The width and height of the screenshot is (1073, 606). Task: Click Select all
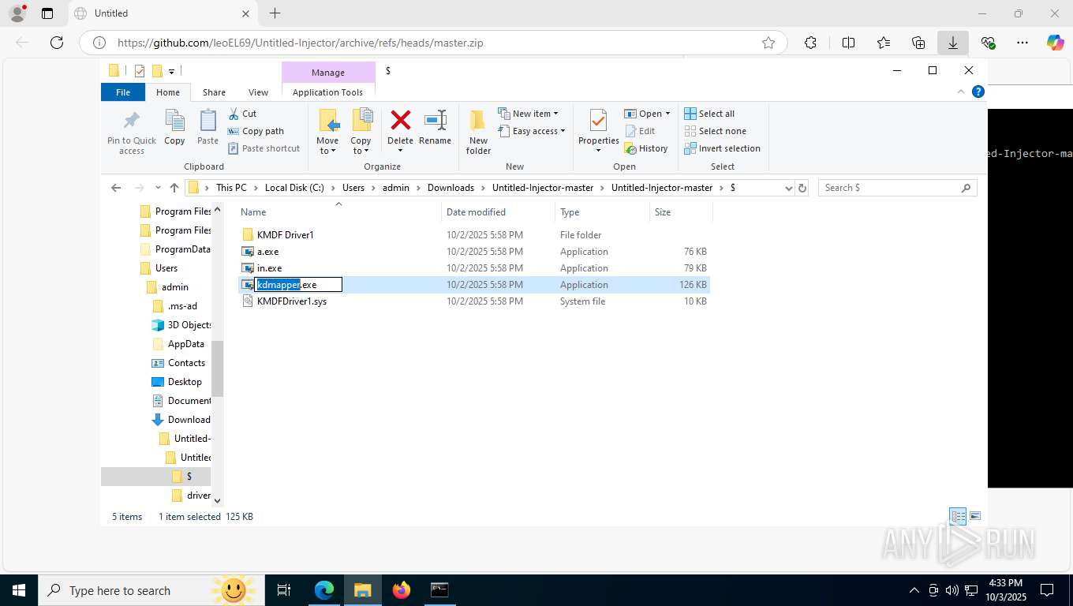(x=709, y=114)
